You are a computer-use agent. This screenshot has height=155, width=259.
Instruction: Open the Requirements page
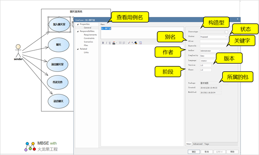click(90, 35)
